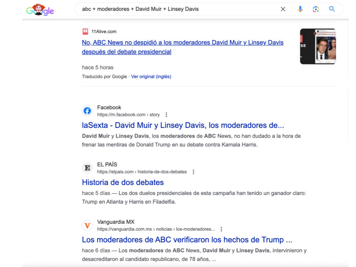Click the 'Vanguardia MX' site name
This screenshot has width=356, height=267.
coord(116,222)
